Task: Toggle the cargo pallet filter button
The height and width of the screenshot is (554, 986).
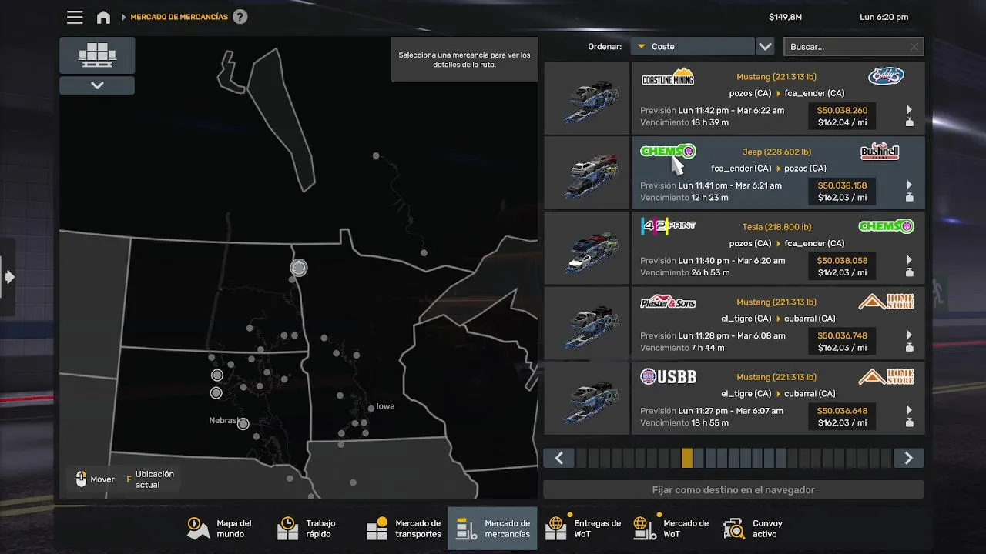Action: (97, 55)
